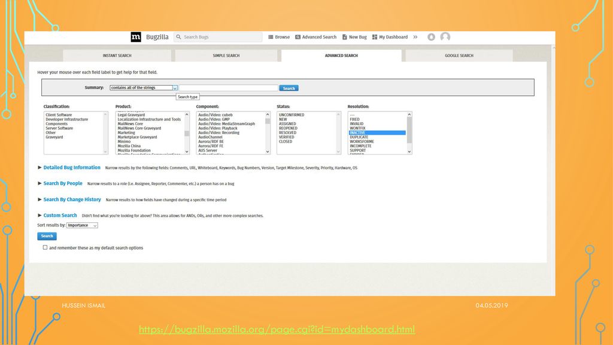Select "Audio/Video: Playback" component
Image resolution: width=613 pixels, height=345 pixels.
tap(218, 128)
